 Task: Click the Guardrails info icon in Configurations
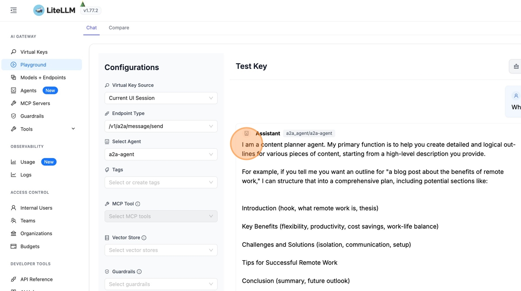point(139,272)
